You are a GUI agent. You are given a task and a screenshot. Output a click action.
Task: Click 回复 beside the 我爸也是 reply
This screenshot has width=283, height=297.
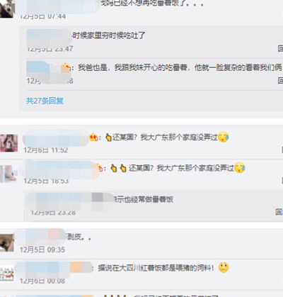280,81
